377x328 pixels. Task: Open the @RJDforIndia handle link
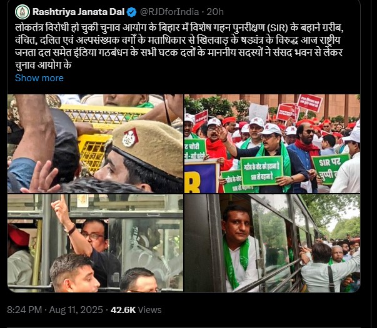tap(169, 12)
